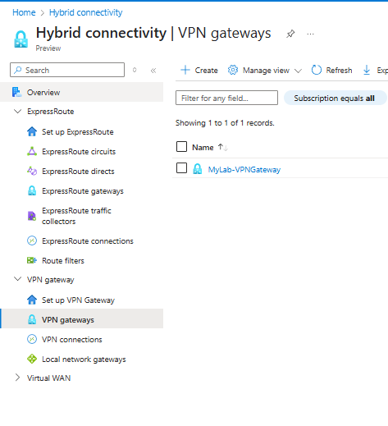Click the Filter for any field box
Image resolution: width=388 pixels, height=426 pixels.
click(226, 98)
